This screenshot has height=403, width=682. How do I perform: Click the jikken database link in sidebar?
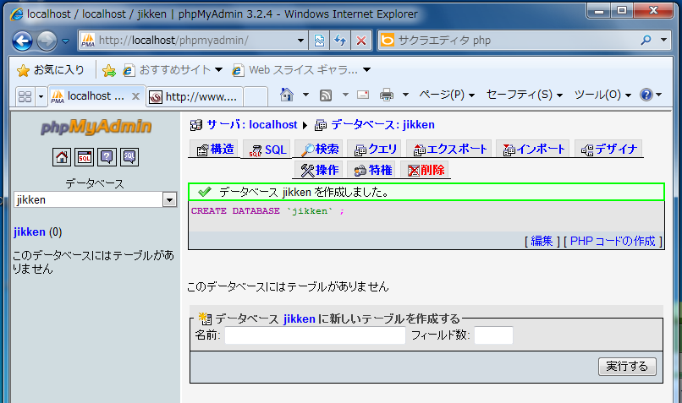tap(30, 231)
